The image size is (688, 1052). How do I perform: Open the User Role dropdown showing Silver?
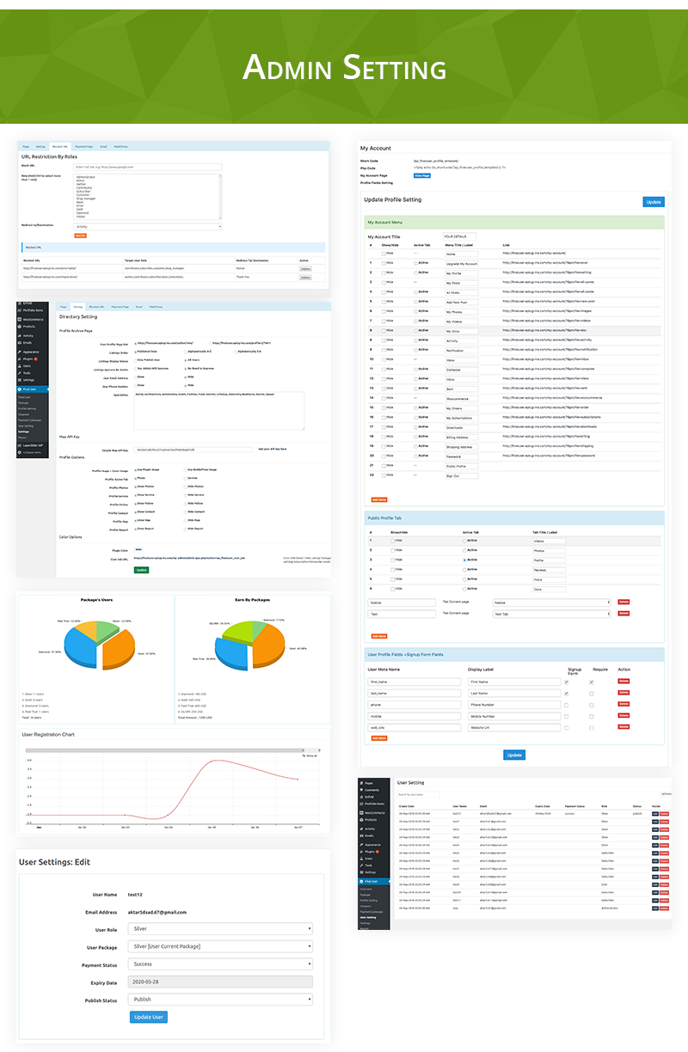pos(220,928)
